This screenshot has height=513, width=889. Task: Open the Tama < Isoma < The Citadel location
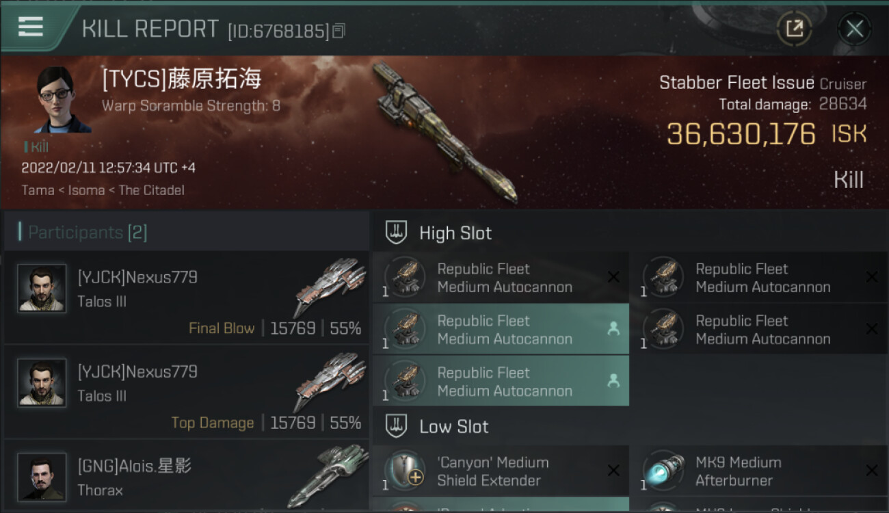pyautogui.click(x=103, y=190)
